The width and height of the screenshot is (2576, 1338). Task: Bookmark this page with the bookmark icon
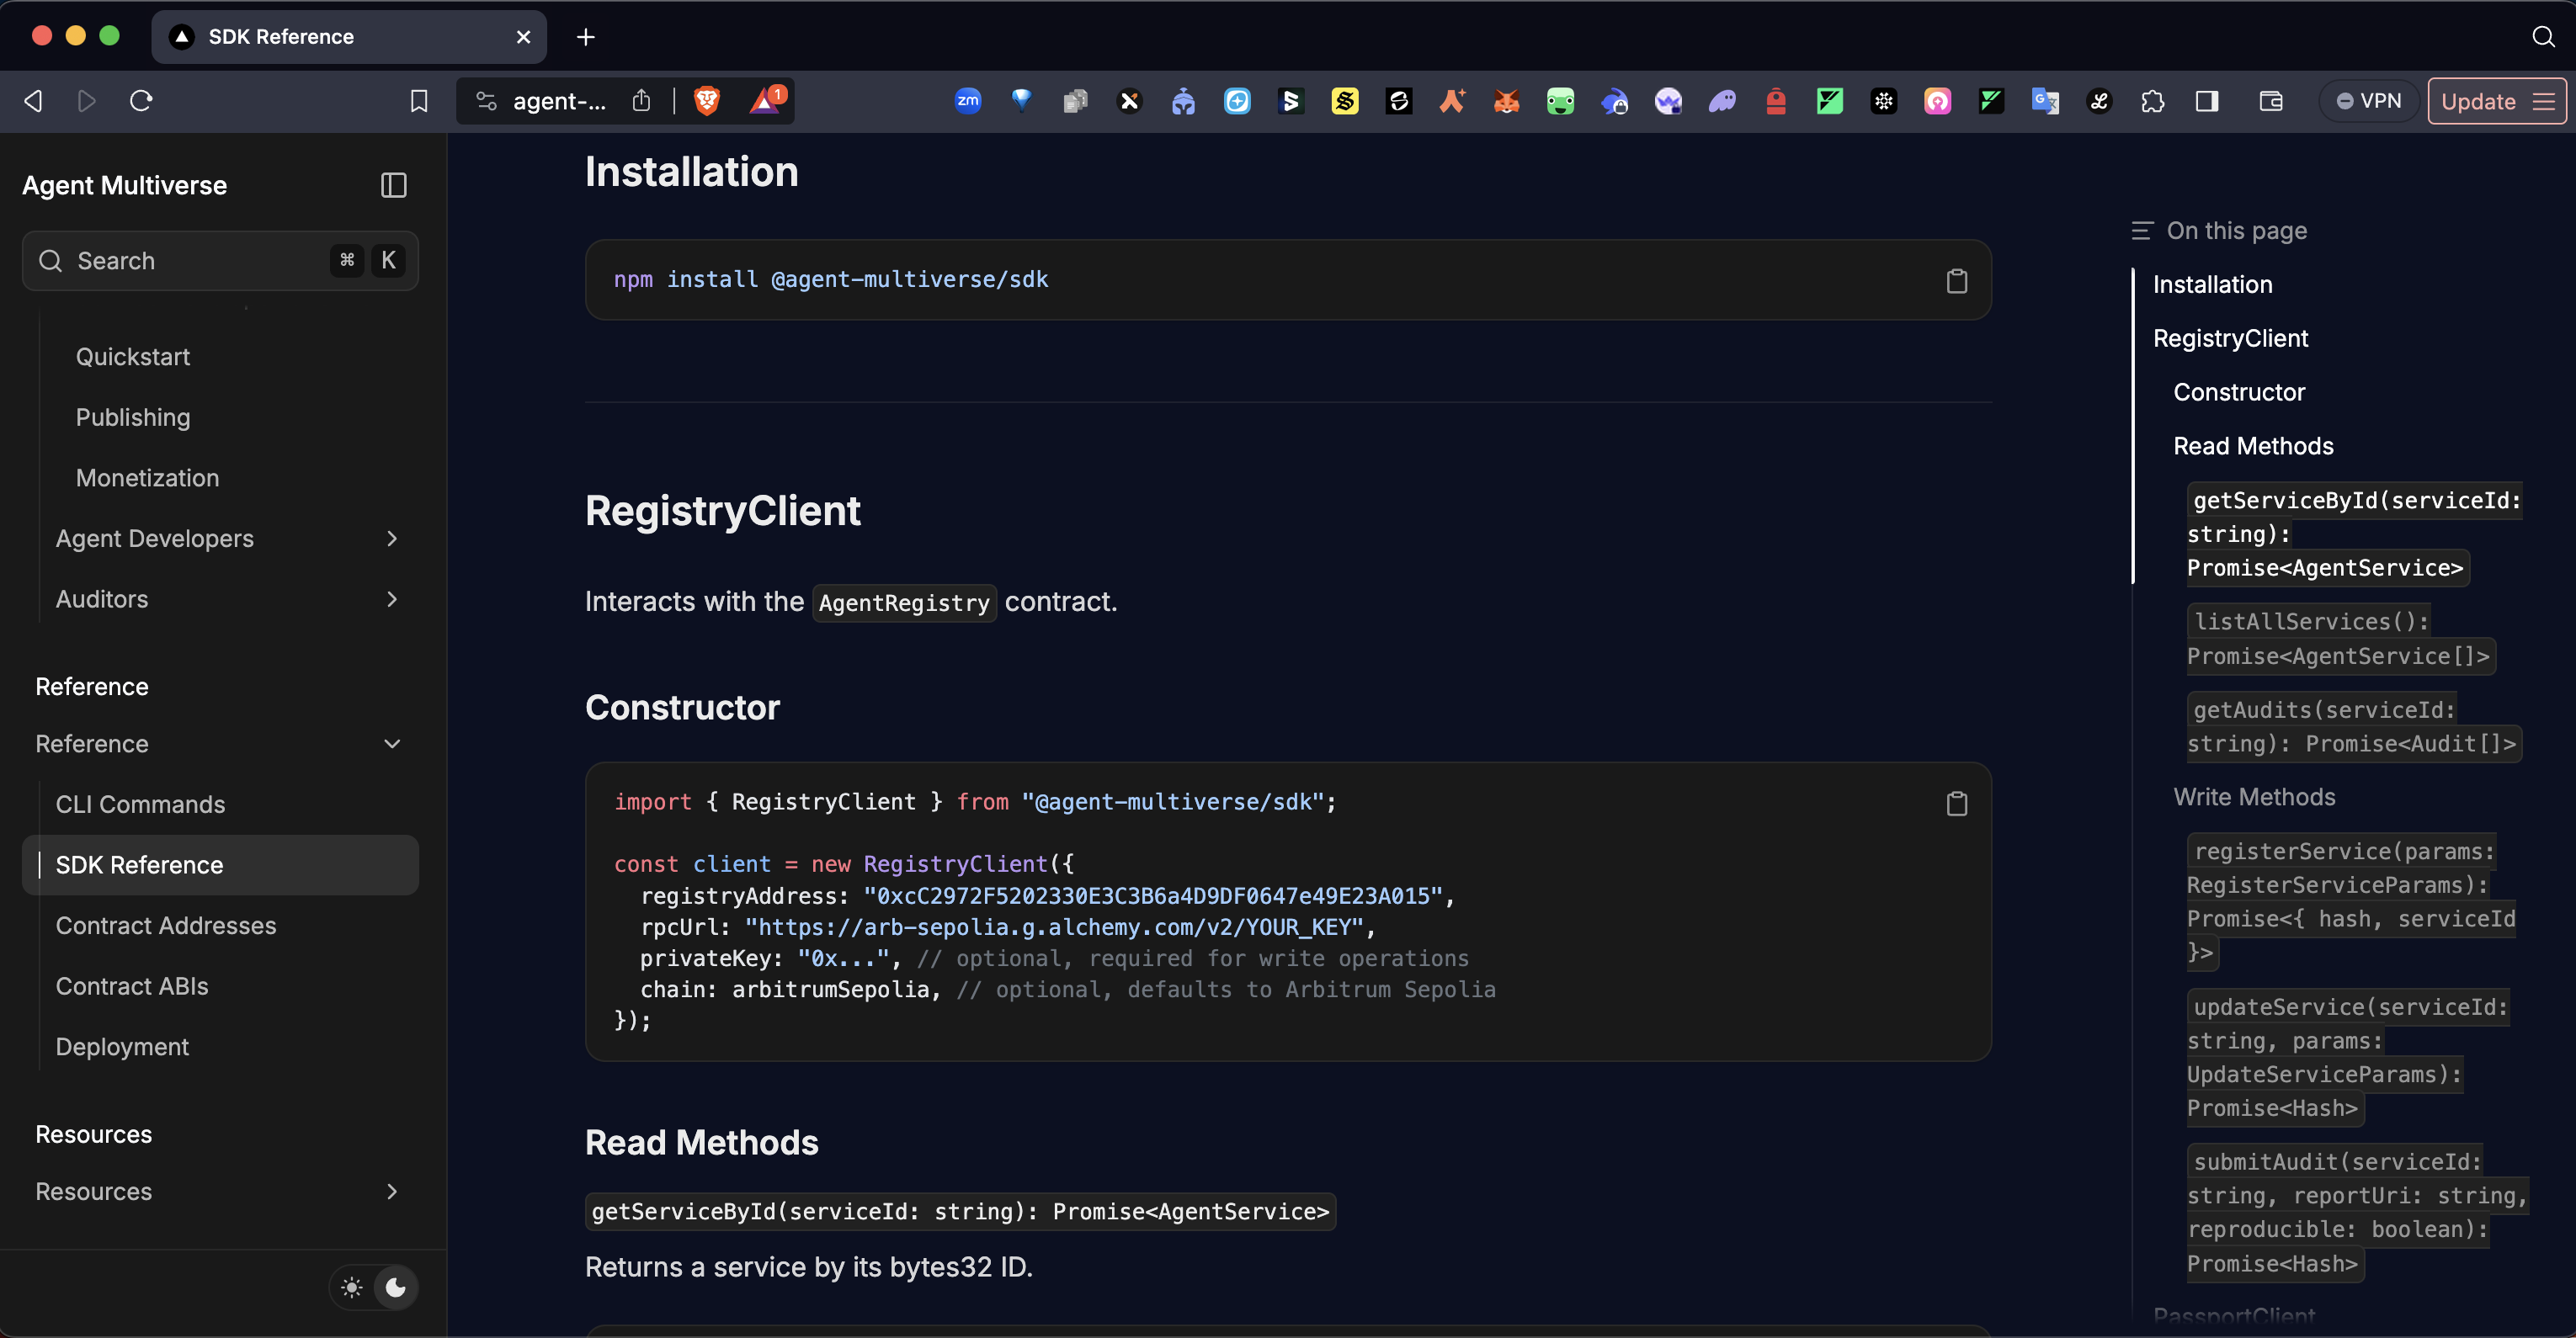click(x=419, y=101)
